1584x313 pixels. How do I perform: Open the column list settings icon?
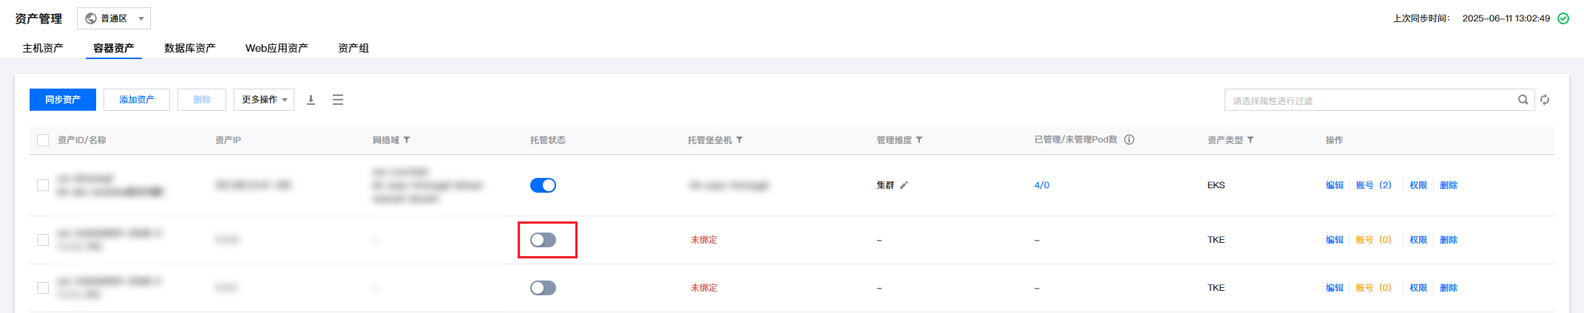(338, 100)
